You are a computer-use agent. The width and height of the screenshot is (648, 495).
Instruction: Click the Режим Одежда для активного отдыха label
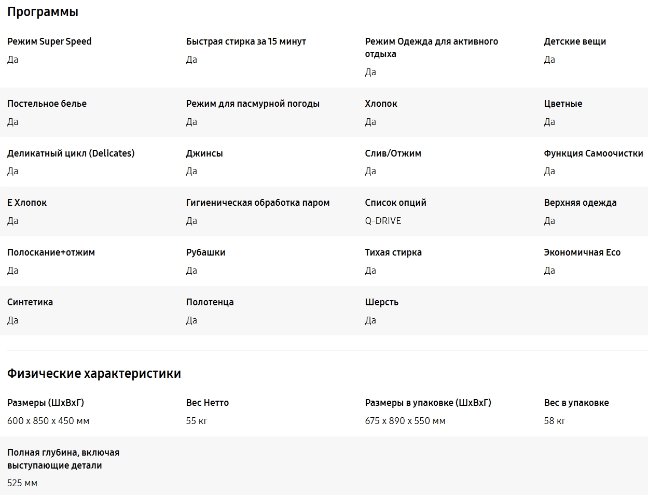pyautogui.click(x=431, y=48)
